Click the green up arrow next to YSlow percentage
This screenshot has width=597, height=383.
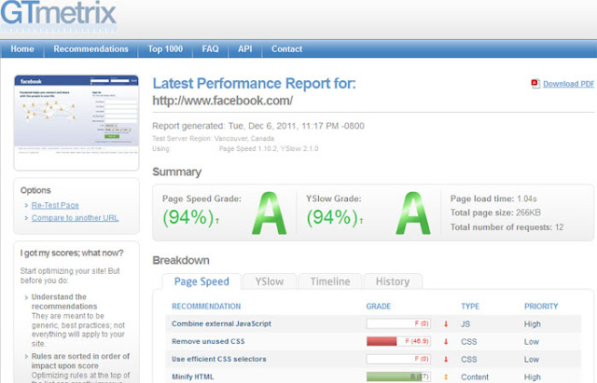click(361, 220)
